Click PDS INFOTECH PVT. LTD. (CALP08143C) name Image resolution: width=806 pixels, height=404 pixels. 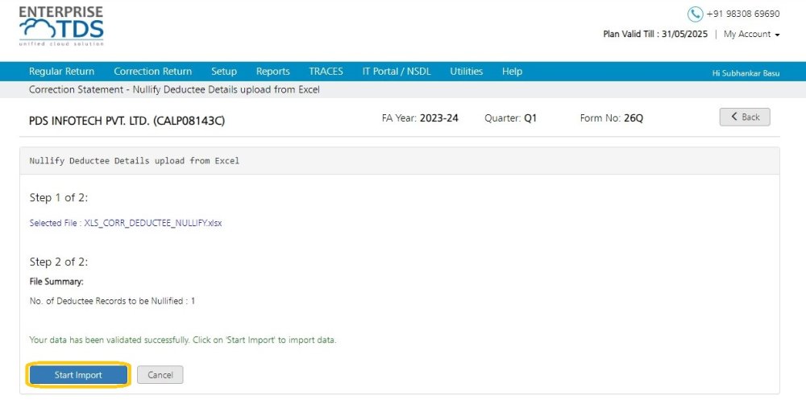point(127,122)
